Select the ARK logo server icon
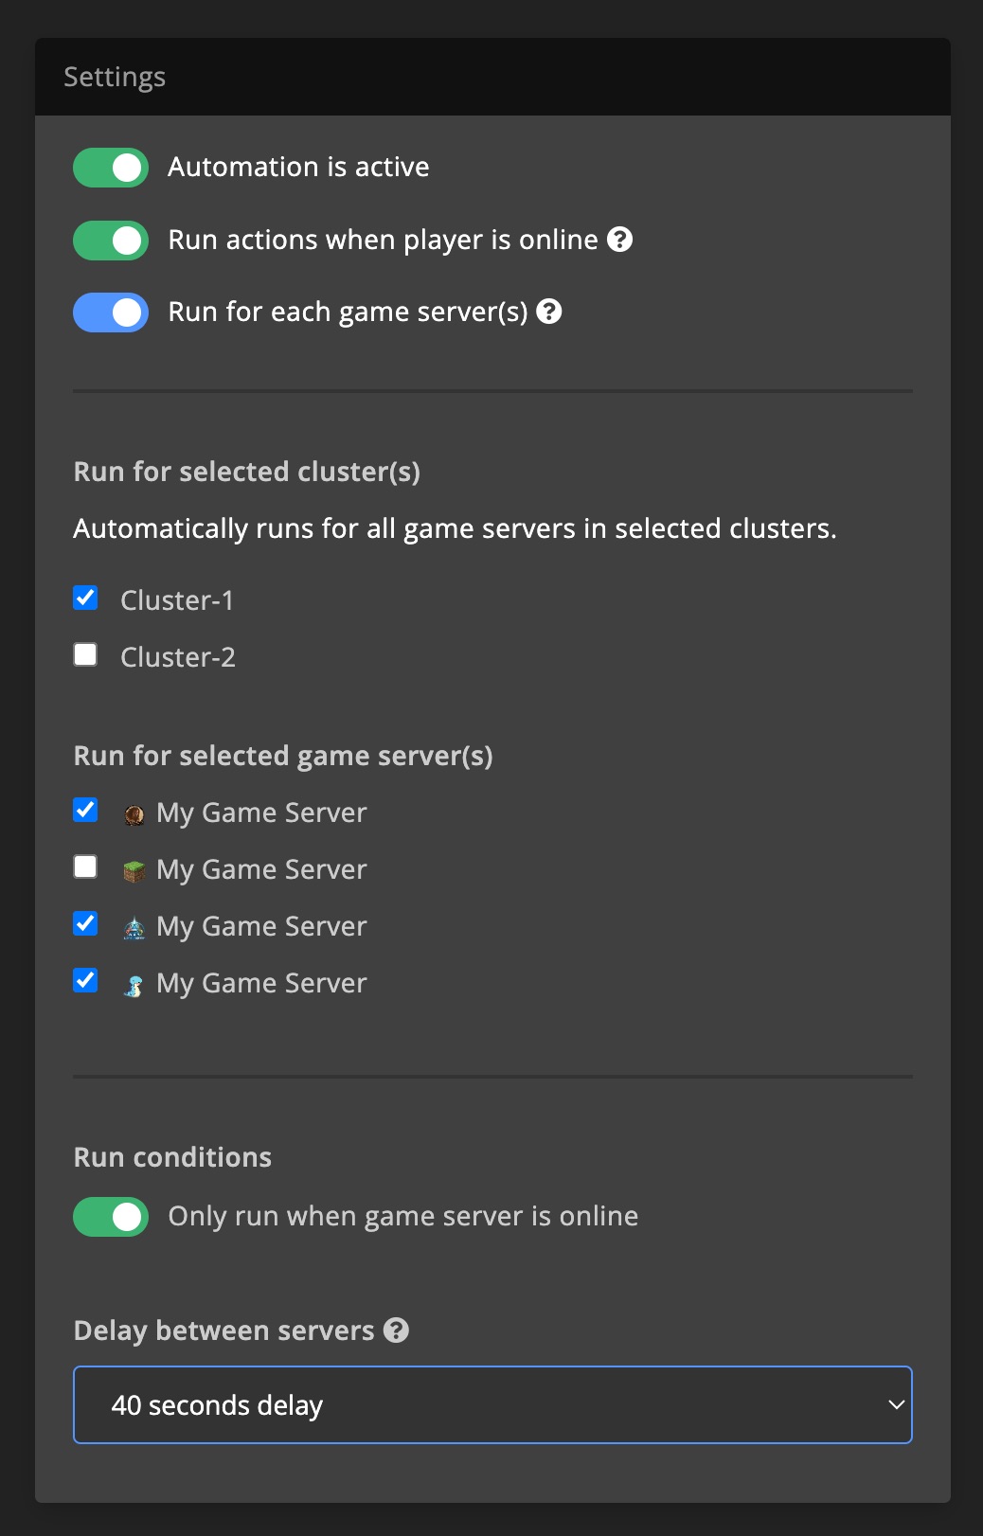The width and height of the screenshot is (983, 1536). pos(134,925)
